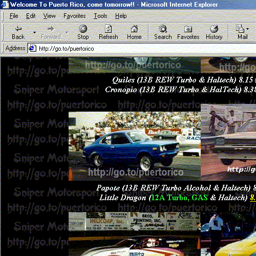
Task: Expand the Back button history dropdown arrow
Action: (34, 32)
